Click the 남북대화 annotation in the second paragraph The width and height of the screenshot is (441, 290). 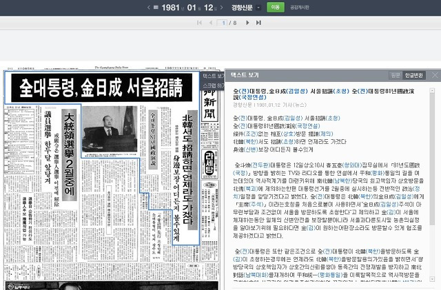256,275
